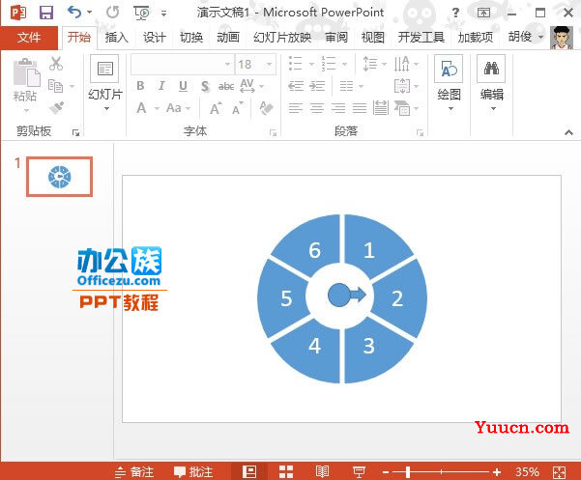Image resolution: width=581 pixels, height=480 pixels.
Task: Toggle abc strikethrough
Action: (226, 86)
